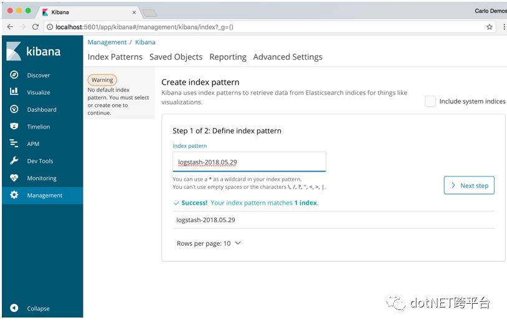The height and width of the screenshot is (325, 507).
Task: Click the site info icon in address bar
Action: point(50,27)
